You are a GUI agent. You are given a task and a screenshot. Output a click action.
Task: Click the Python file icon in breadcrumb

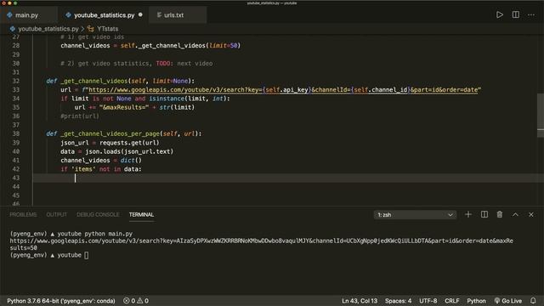pos(13,29)
